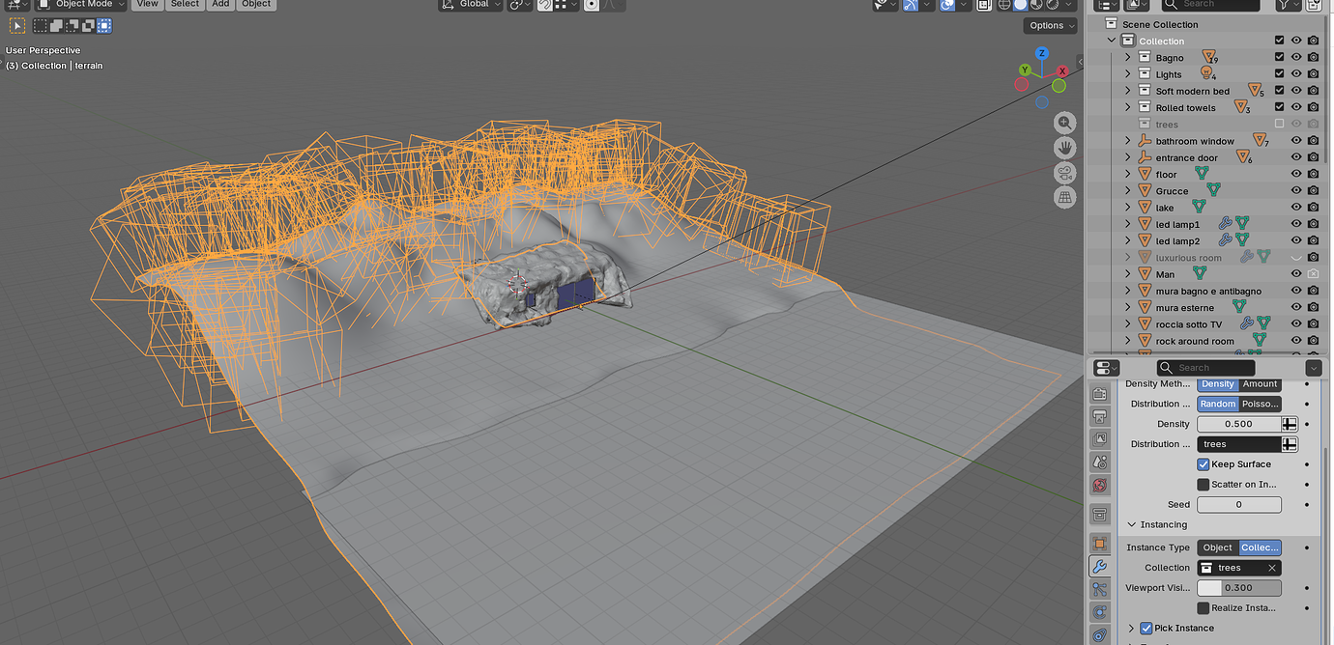Open the Options dropdown in viewport
1334x645 pixels.
tap(1051, 26)
